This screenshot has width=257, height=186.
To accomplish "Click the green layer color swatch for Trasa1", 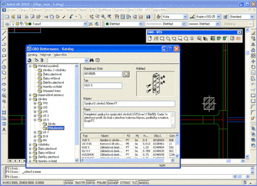I will [30, 24].
